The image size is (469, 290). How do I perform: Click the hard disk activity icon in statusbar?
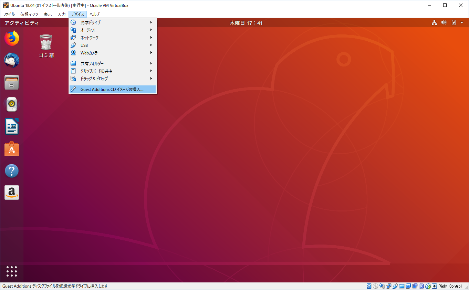[369, 286]
